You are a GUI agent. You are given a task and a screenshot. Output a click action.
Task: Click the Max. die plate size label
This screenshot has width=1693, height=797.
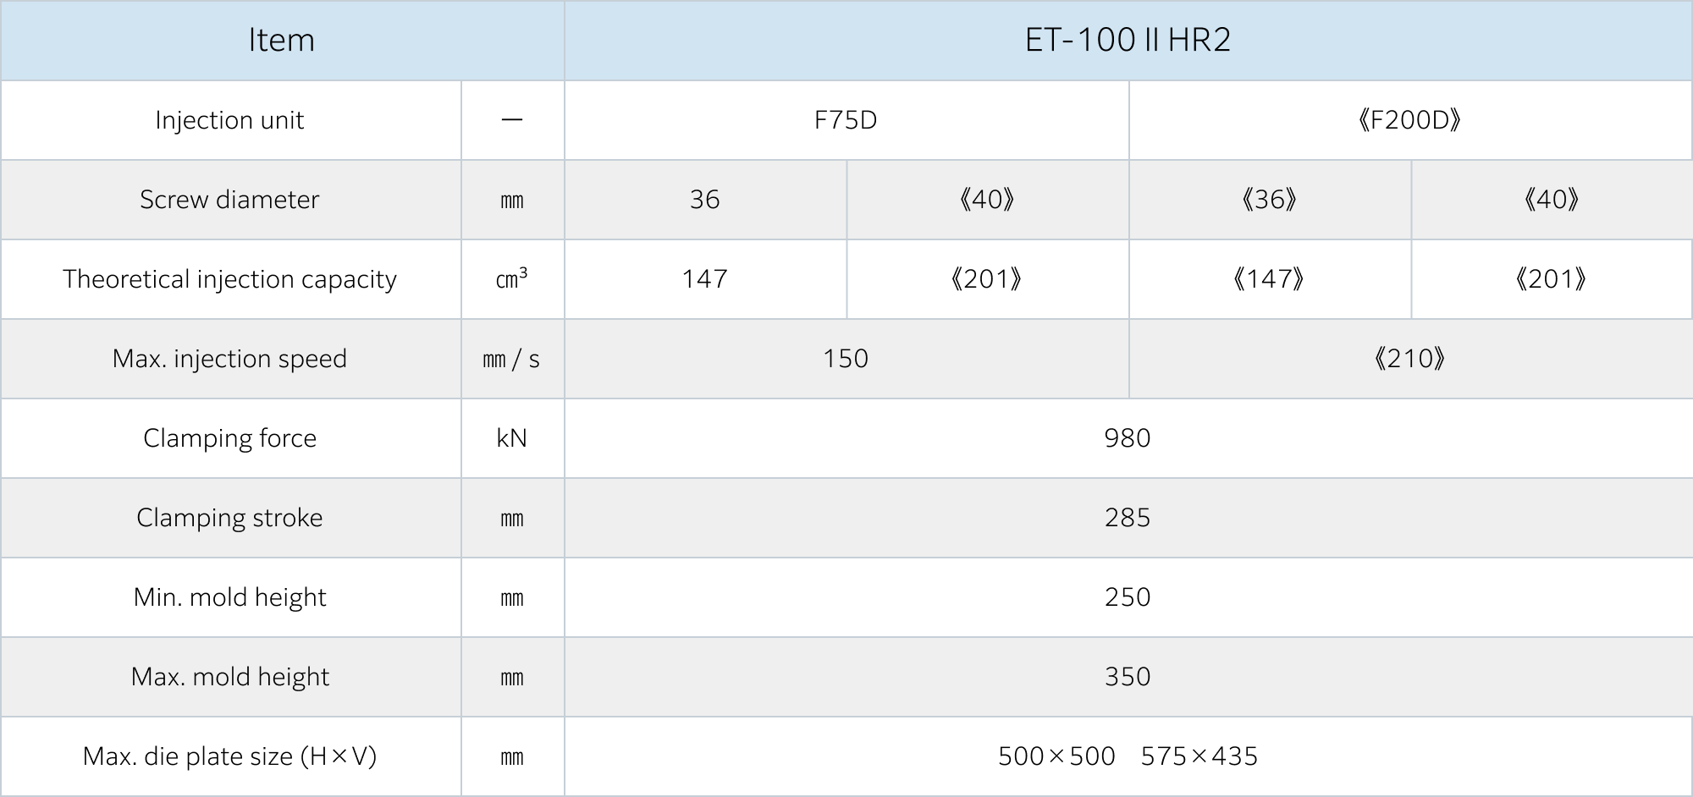[229, 756]
